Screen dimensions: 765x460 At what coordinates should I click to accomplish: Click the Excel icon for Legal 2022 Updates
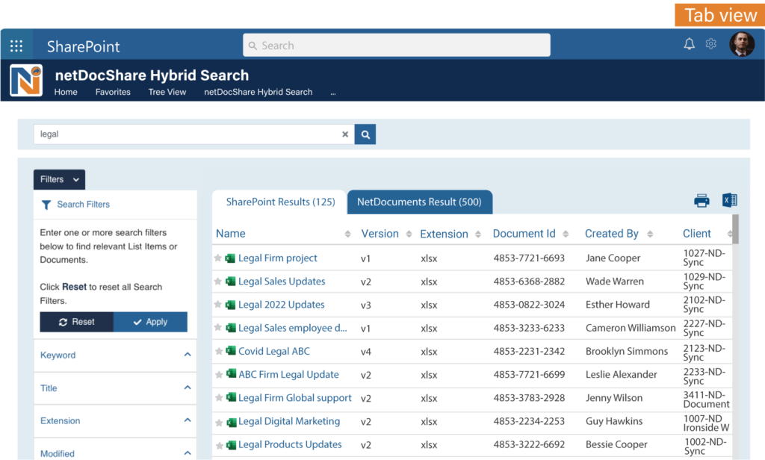(230, 305)
